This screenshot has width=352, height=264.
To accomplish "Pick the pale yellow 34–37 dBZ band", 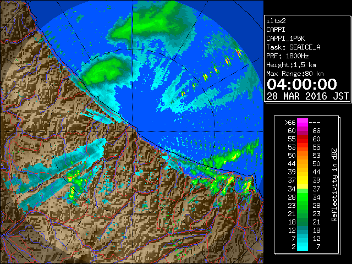I will (302, 189).
